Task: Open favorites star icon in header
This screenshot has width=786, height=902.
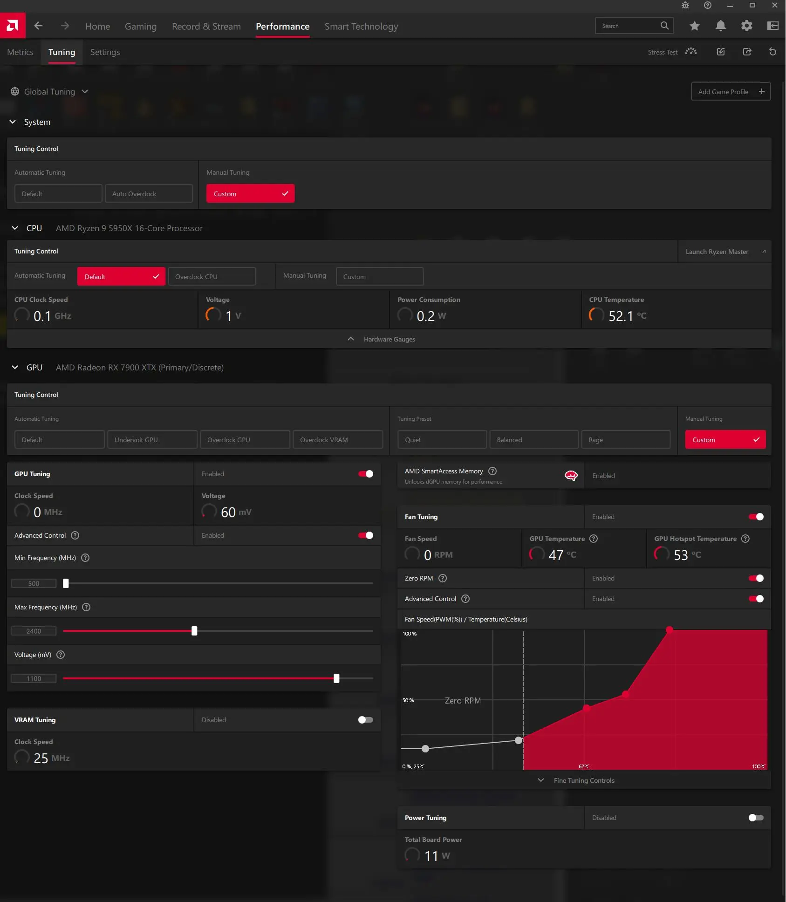Action: [695, 26]
